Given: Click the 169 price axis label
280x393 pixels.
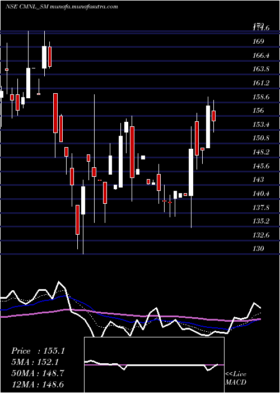Looking at the screenshot, I should pyautogui.click(x=258, y=42).
